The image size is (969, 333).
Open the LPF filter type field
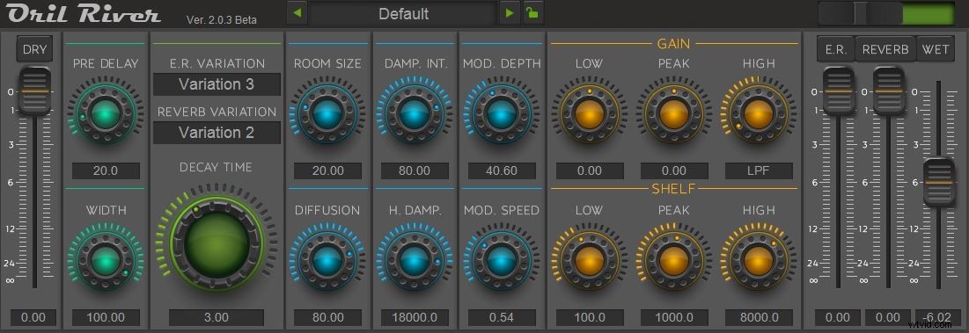759,170
